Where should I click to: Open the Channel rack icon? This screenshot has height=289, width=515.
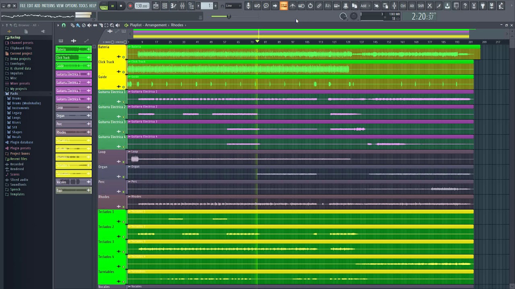tap(165, 6)
